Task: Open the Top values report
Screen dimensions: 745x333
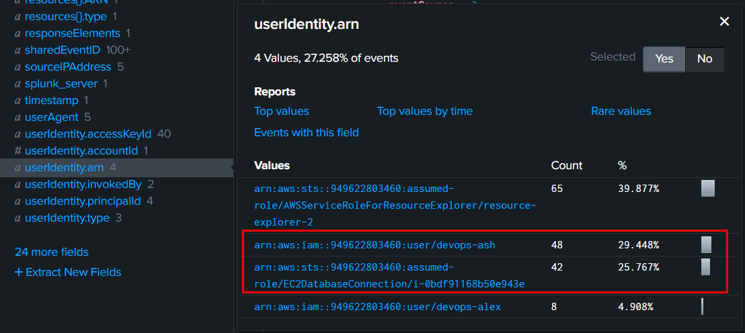Action: coord(281,111)
